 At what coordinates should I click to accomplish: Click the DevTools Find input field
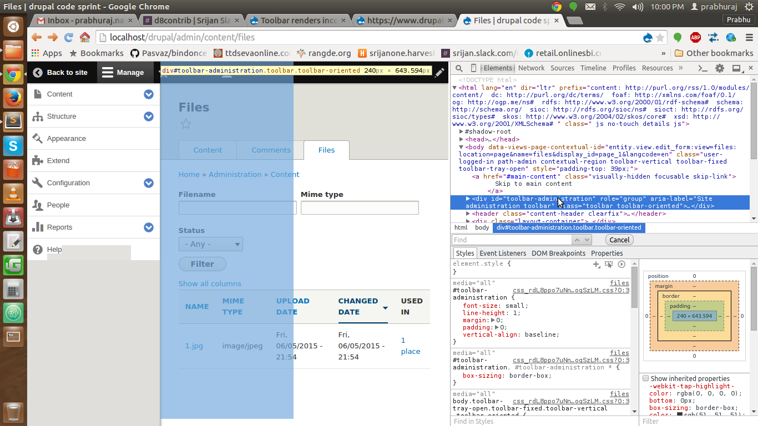(x=512, y=240)
